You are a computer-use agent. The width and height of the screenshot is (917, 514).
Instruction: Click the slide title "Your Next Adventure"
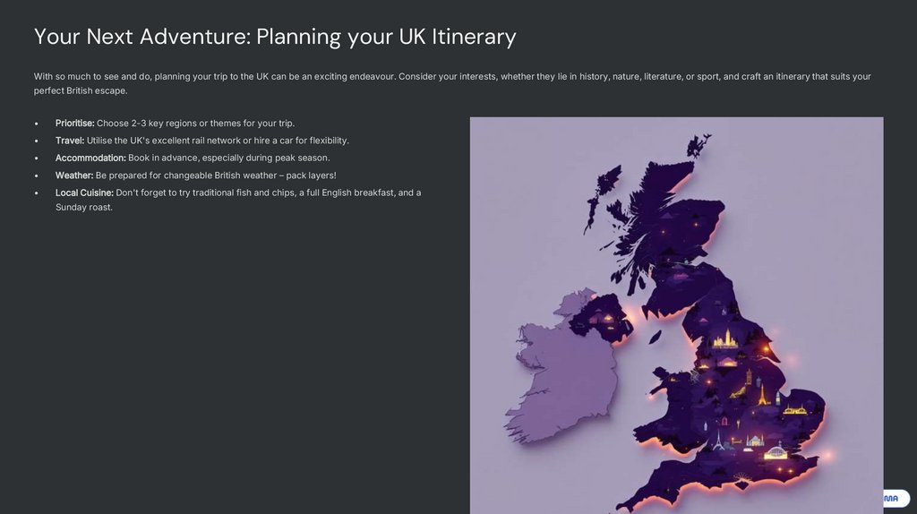pos(275,37)
